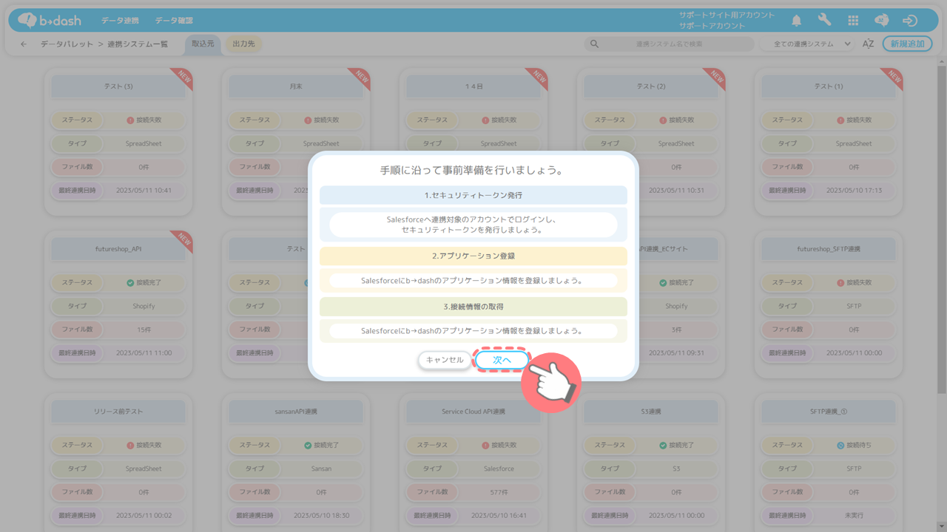Click キャンセル in the dialog
Viewport: 947px width, 532px height.
click(x=445, y=360)
